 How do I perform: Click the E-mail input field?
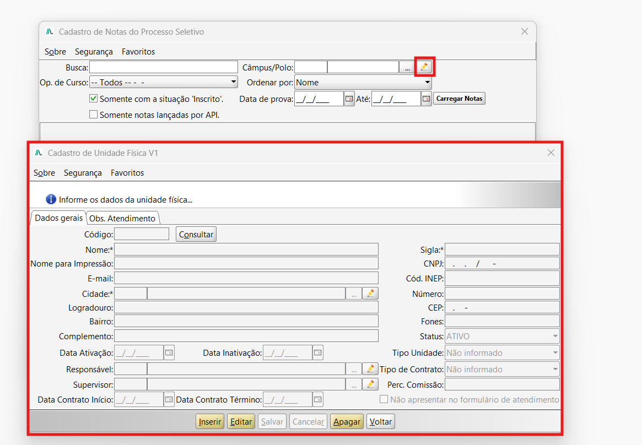click(246, 278)
